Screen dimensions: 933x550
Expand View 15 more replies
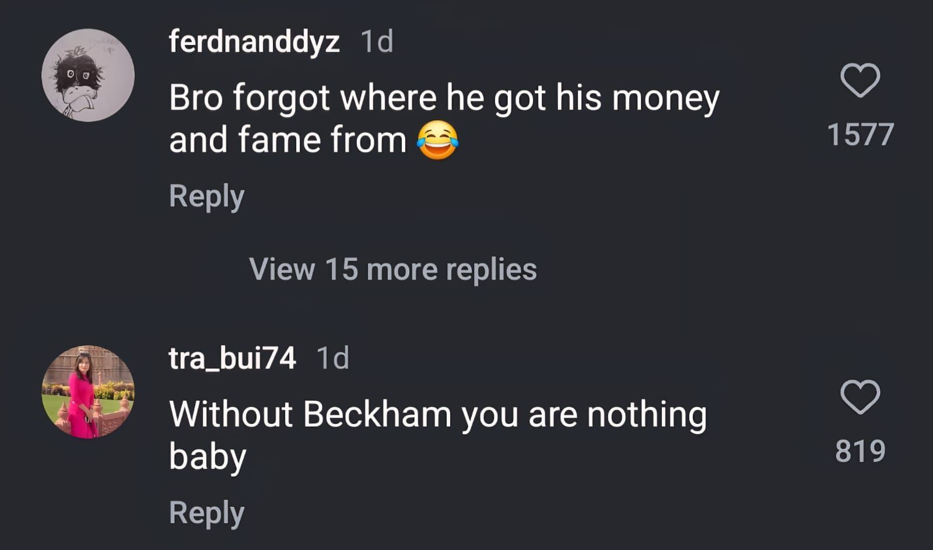coord(392,269)
